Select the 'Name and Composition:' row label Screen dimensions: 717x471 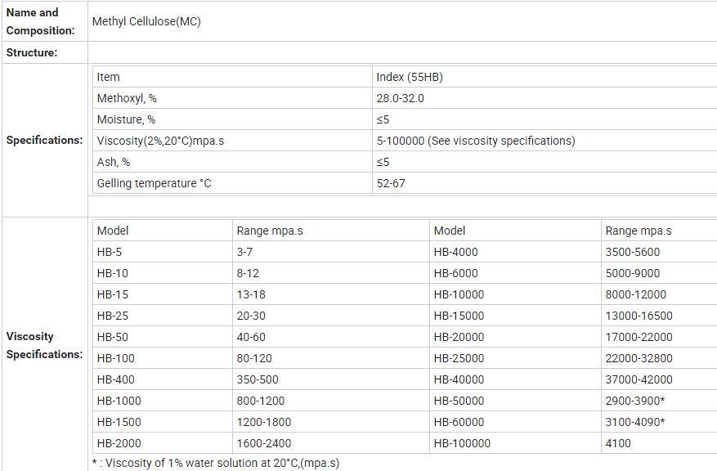41,22
